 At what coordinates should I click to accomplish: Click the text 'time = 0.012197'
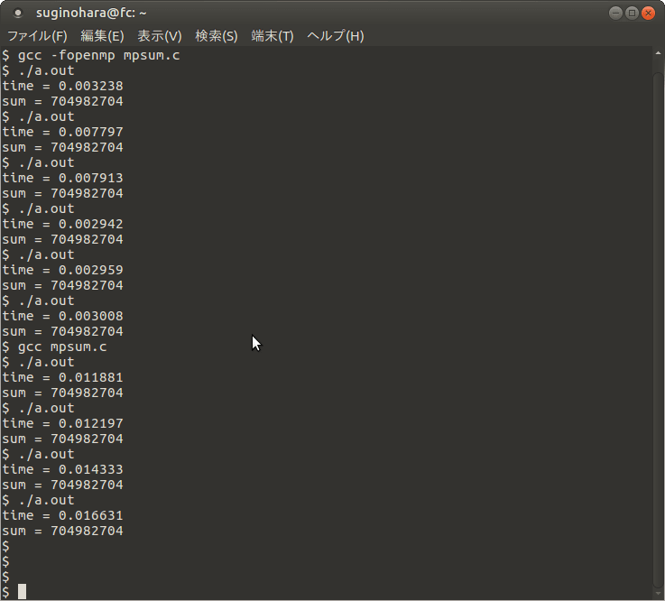pos(63,423)
